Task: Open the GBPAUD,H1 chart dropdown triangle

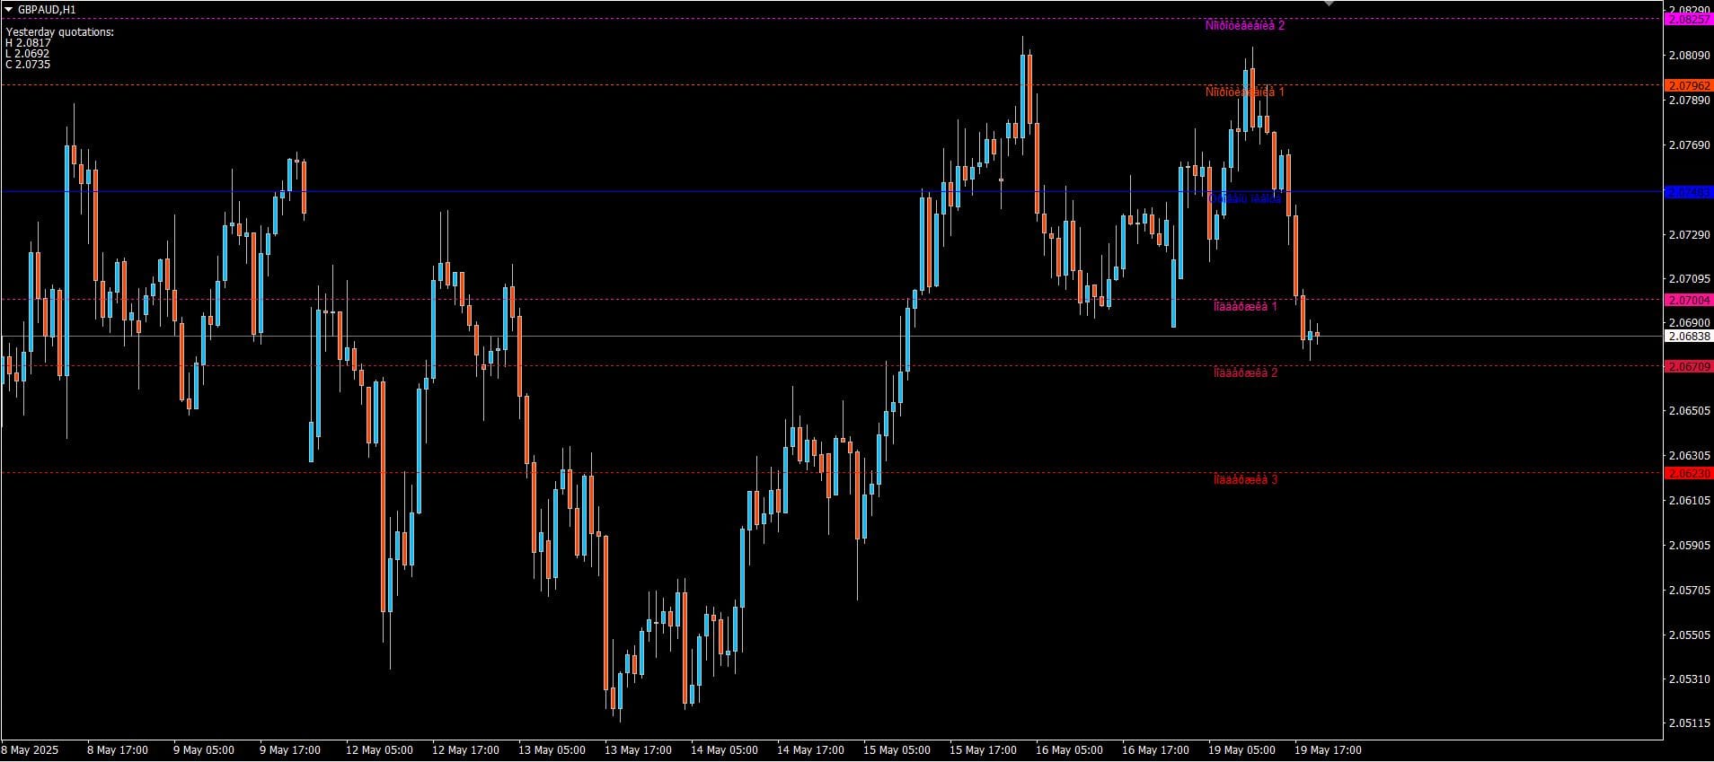Action: click(x=9, y=9)
